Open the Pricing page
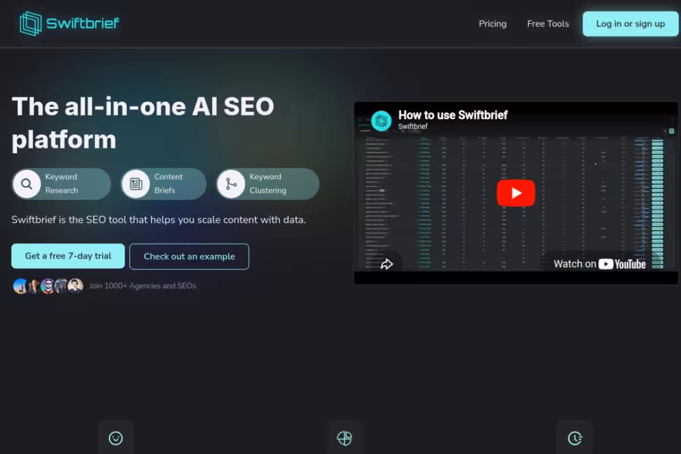This screenshot has height=454, width=681. point(493,24)
